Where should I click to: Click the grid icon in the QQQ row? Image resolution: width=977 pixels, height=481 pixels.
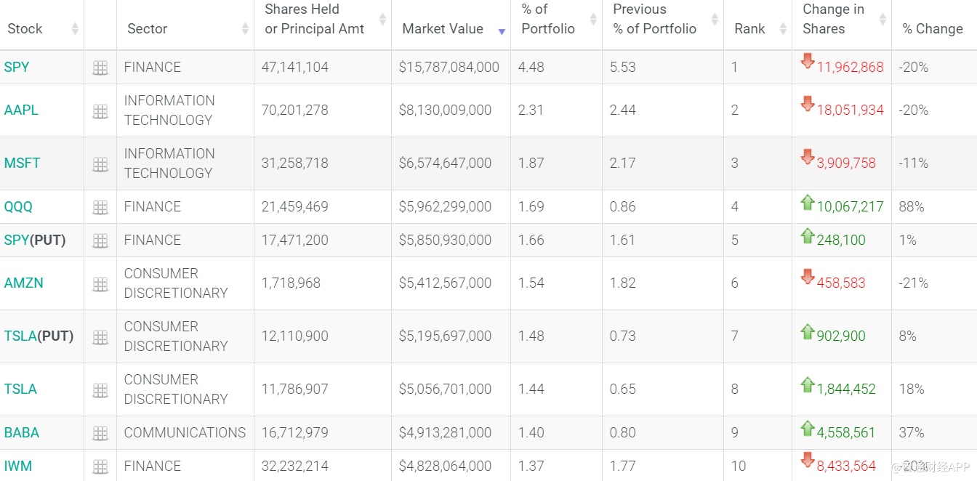[100, 207]
